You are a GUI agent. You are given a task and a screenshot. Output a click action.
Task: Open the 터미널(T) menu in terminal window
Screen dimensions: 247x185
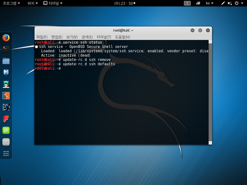(104, 37)
